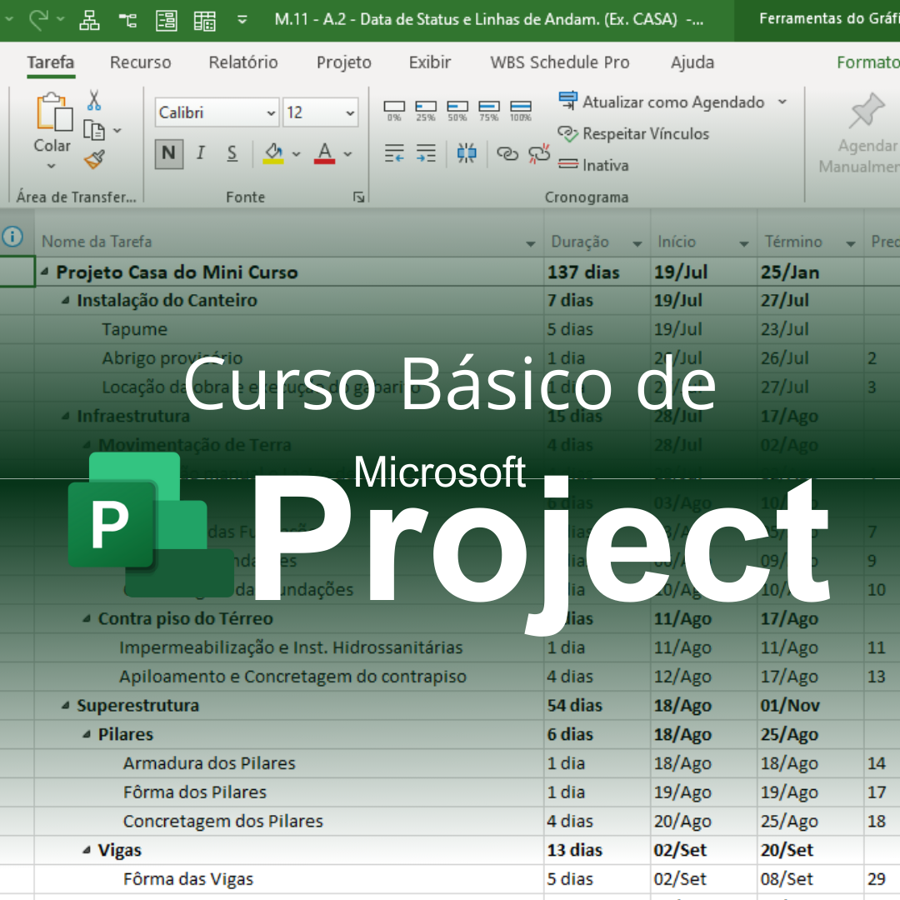Screen dimensions: 900x900
Task: Open the Recurso tab
Action: tap(141, 62)
